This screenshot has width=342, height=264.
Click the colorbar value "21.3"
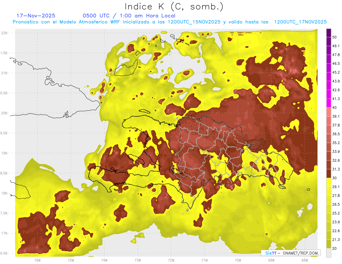[x=336, y=240]
